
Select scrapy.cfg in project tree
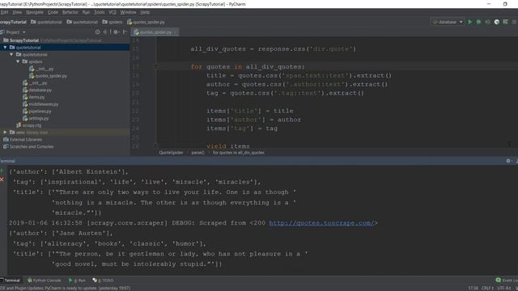pyautogui.click(x=29, y=125)
